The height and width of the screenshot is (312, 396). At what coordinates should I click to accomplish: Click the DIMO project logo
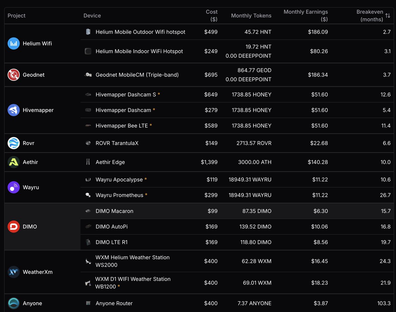(14, 227)
